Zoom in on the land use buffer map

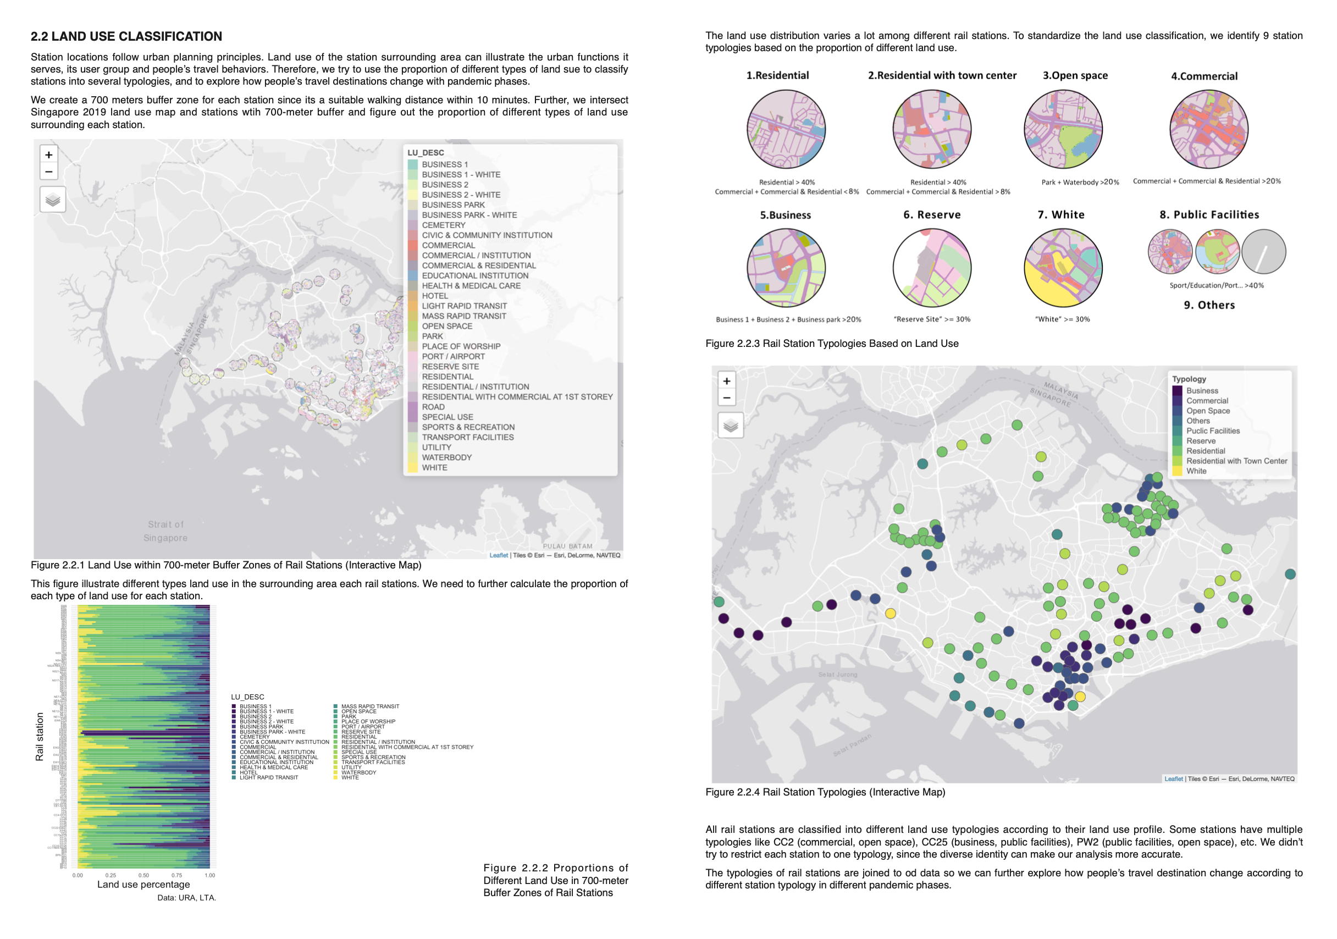49,155
